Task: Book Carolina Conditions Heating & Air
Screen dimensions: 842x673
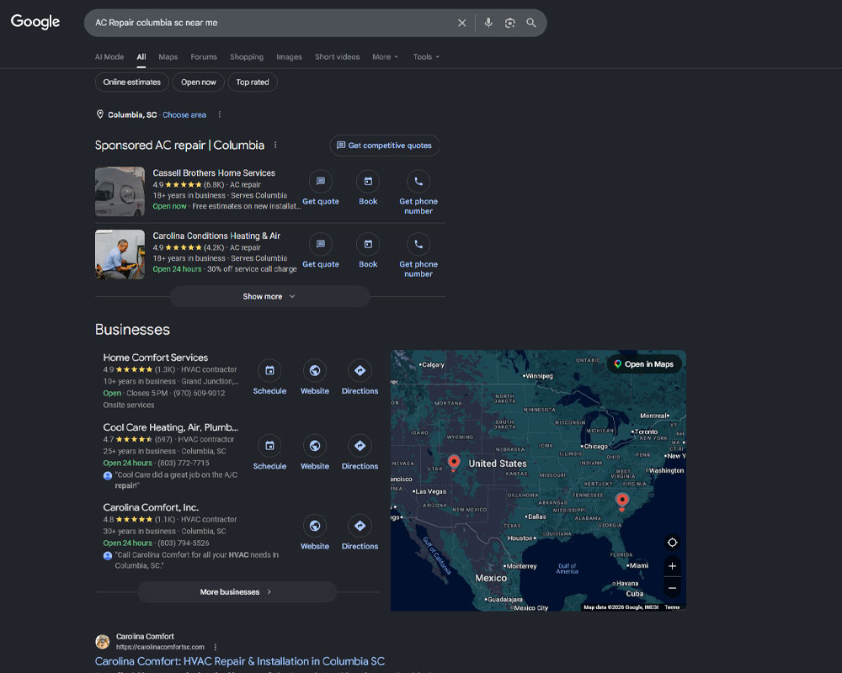Action: tap(368, 252)
